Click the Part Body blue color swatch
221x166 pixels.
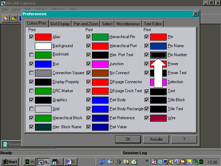pos(100,100)
